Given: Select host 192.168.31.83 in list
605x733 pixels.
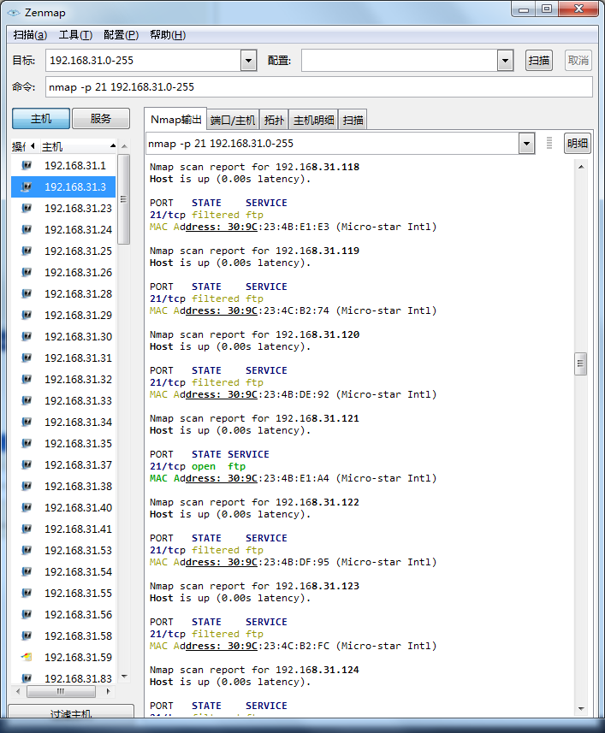Looking at the screenshot, I should [63, 678].
